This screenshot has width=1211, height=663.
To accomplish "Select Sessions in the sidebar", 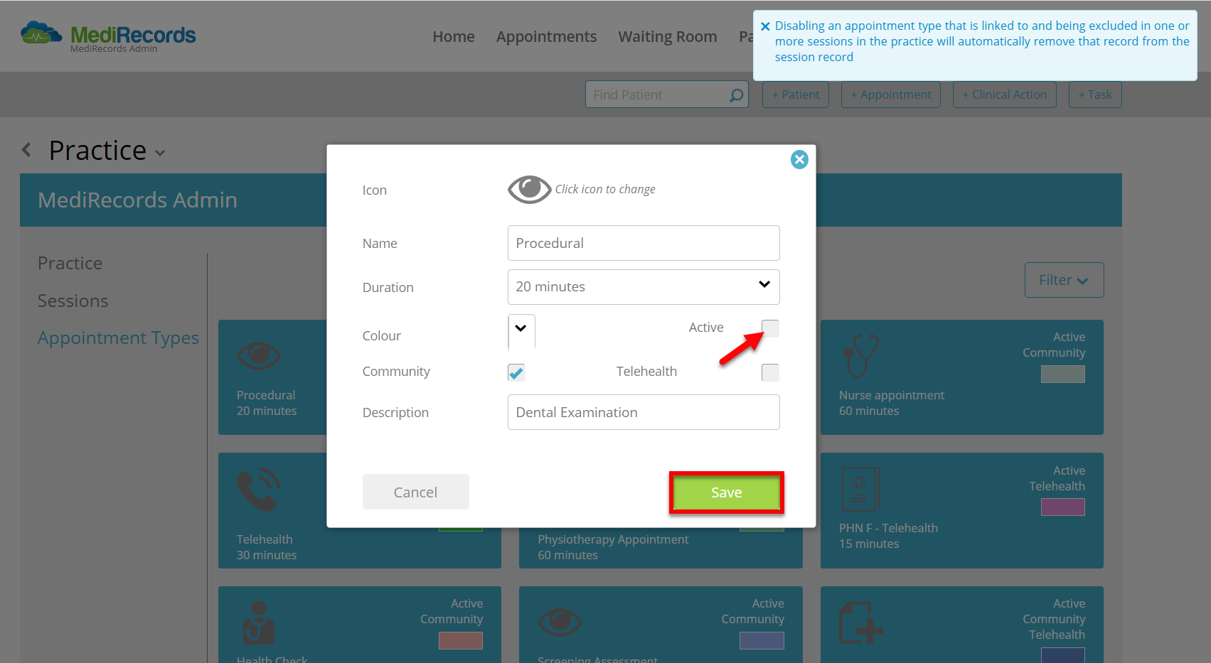I will click(x=73, y=301).
